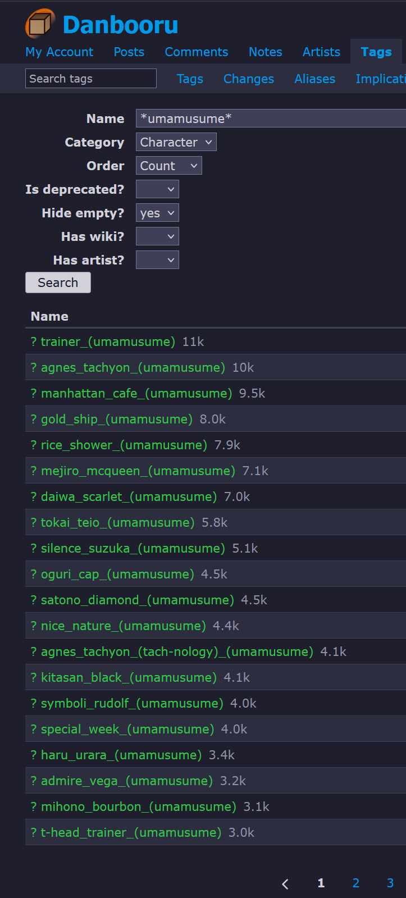Open the My Account menu

59,52
